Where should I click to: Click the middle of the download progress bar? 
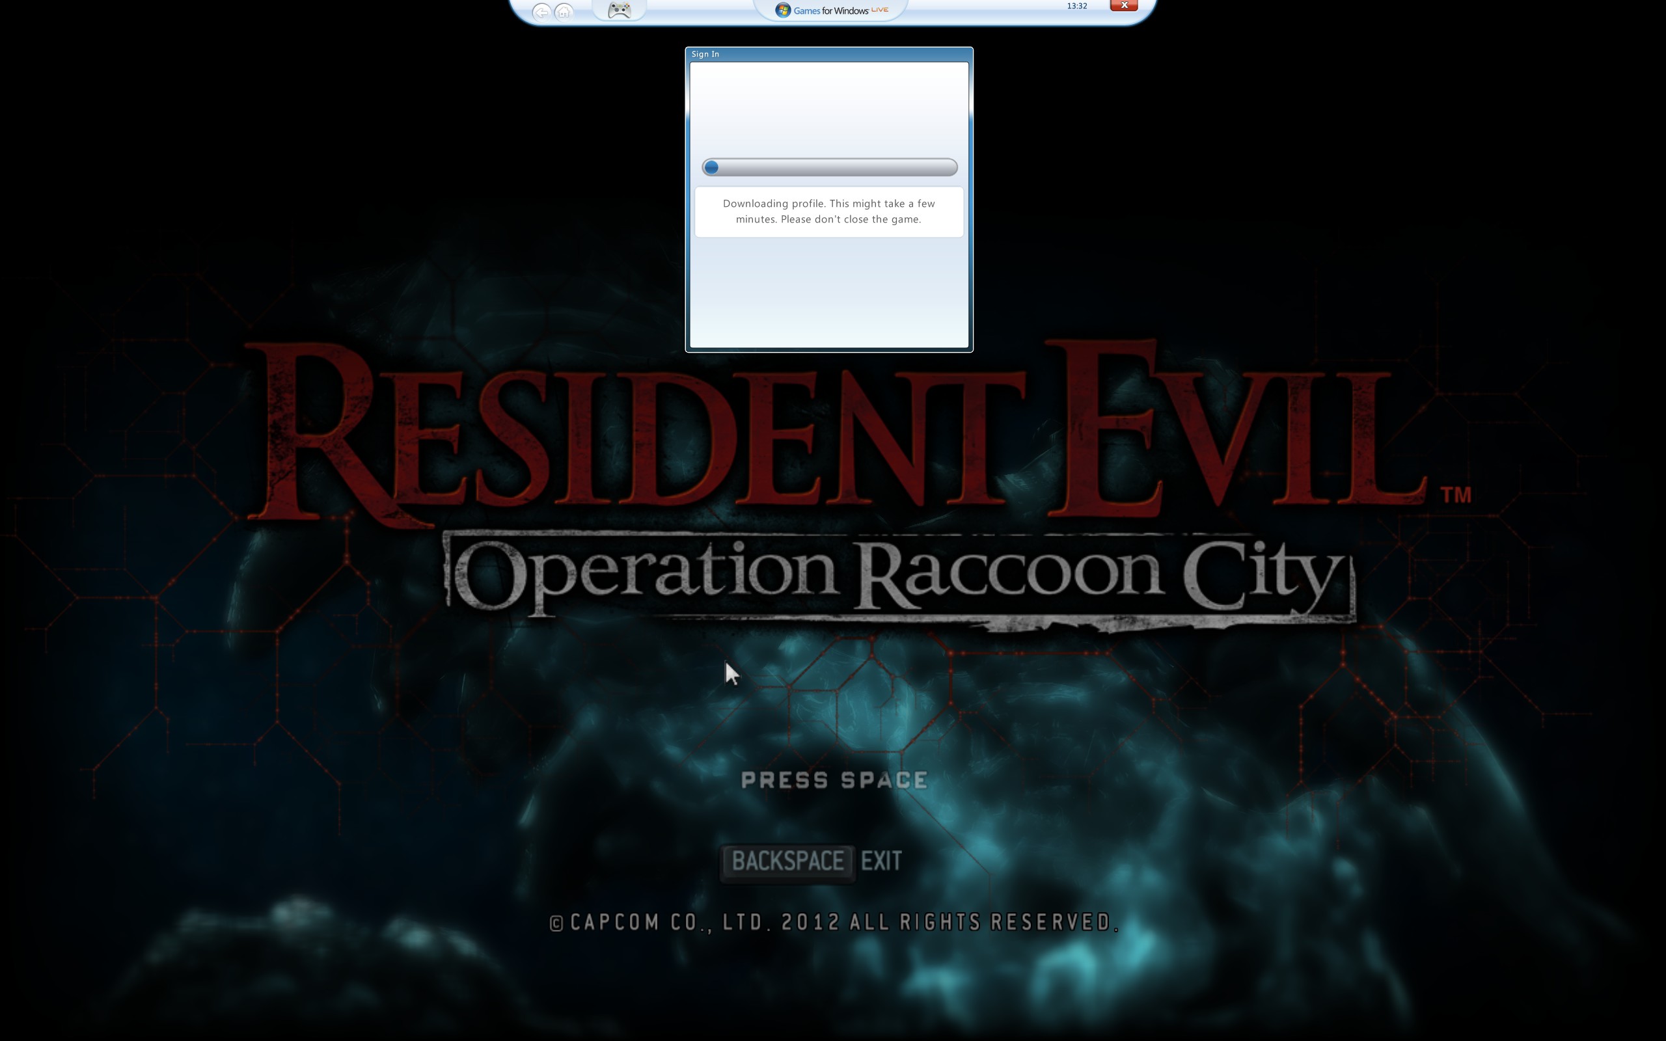click(x=830, y=167)
